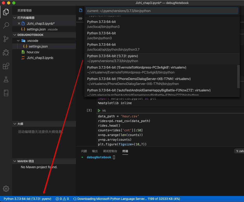Screen dimensions: 244x202
Task: Open the Manage gear menu
Action: [6, 188]
